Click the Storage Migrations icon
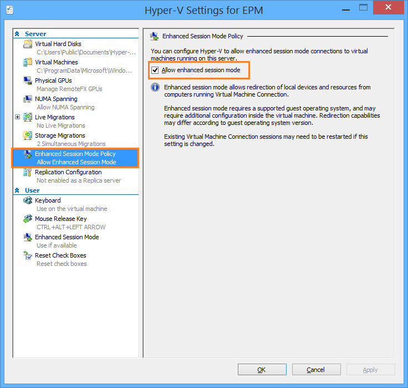 coord(28,135)
